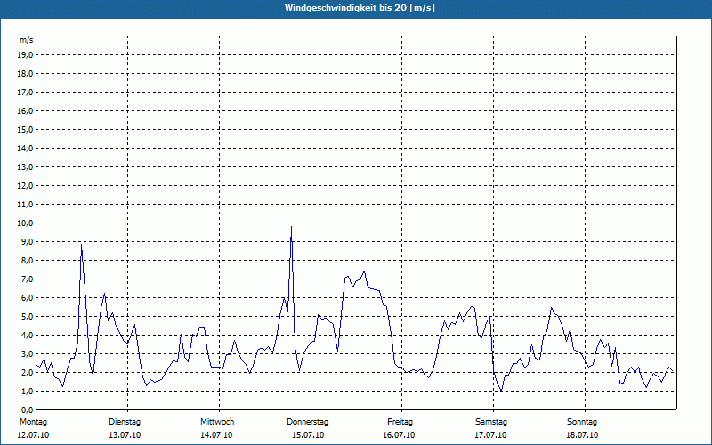Click the 0,0 axis value
Screen dimensions: 712x445
[x=28, y=410]
